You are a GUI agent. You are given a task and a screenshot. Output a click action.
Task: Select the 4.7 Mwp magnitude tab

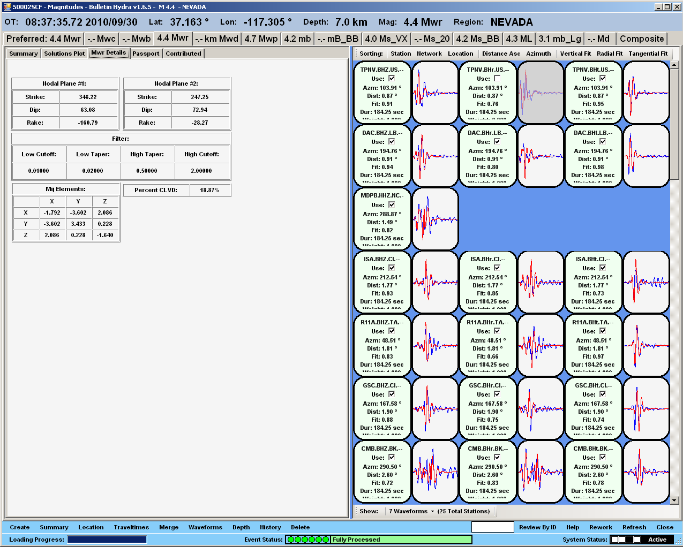click(261, 39)
